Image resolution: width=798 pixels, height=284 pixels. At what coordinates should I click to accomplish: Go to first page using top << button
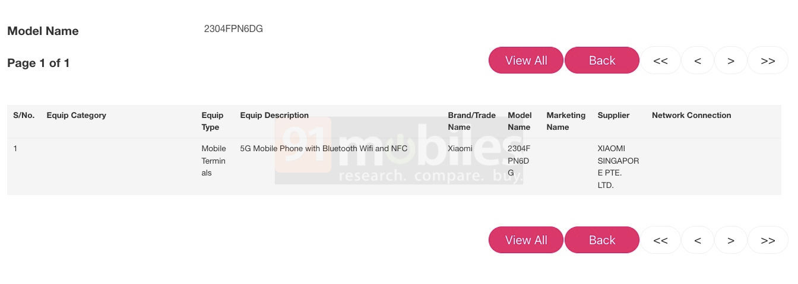[x=660, y=60]
